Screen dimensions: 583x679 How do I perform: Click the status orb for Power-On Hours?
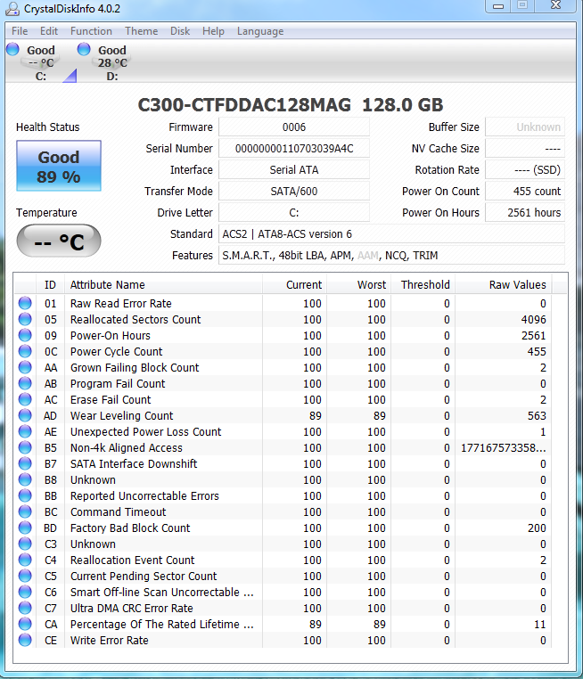(x=25, y=335)
